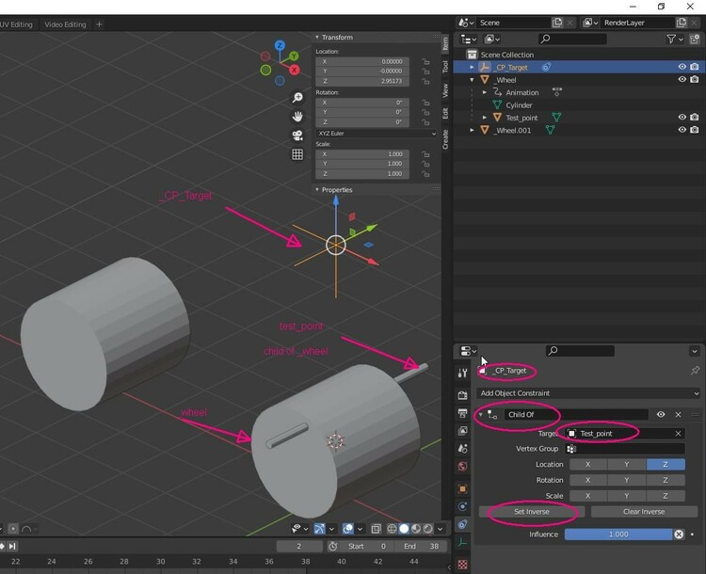Enable Location X on Child Of constraint
Image resolution: width=706 pixels, height=574 pixels.
click(x=588, y=464)
